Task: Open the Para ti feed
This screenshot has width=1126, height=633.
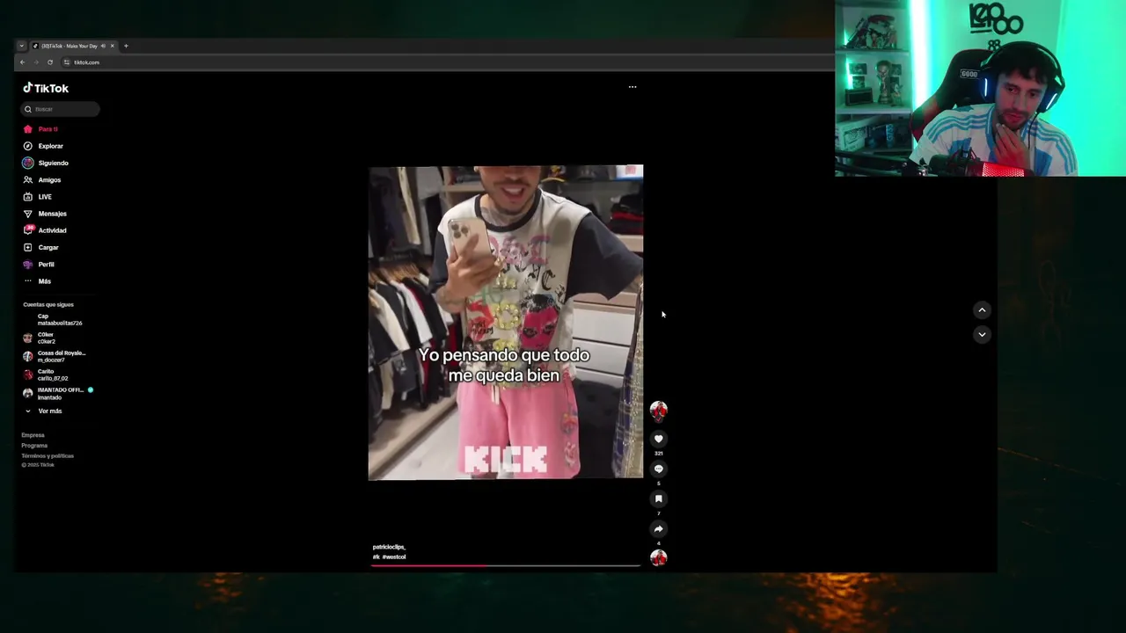Action: tap(40, 129)
